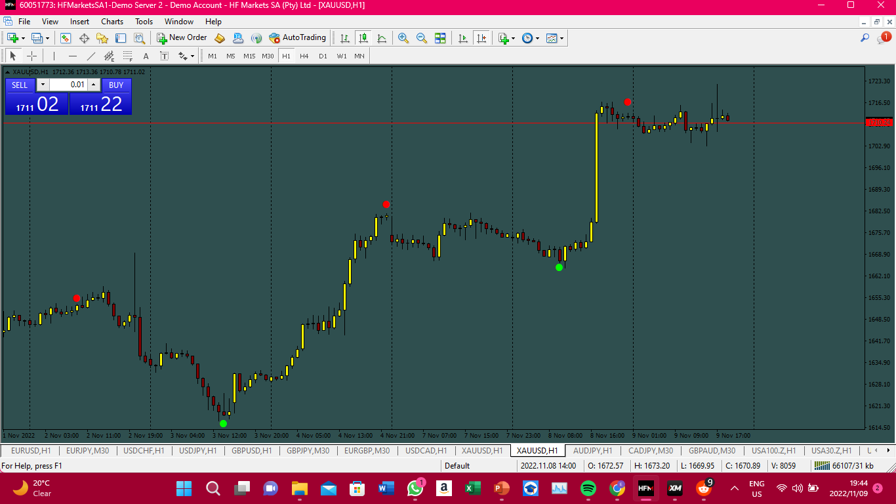Open the File menu
Viewport: 896px width, 504px height.
click(x=24, y=22)
